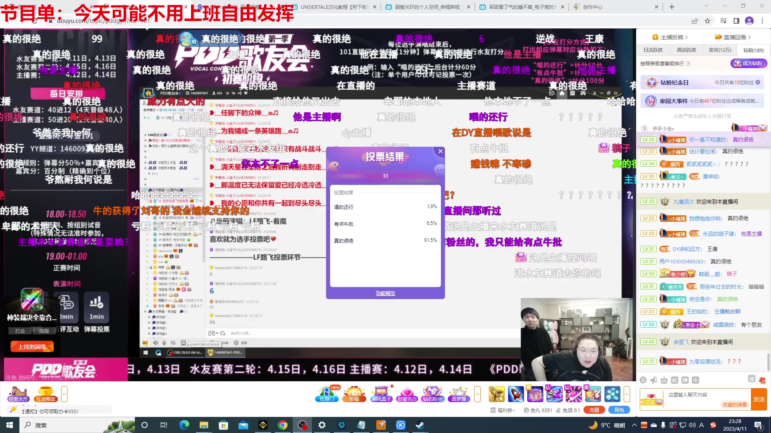Open the 潮玩盒子 activity icon
This screenshot has height=433, width=771.
[381, 394]
